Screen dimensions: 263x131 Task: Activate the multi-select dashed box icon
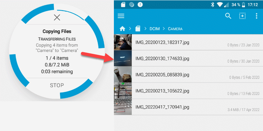(242, 16)
